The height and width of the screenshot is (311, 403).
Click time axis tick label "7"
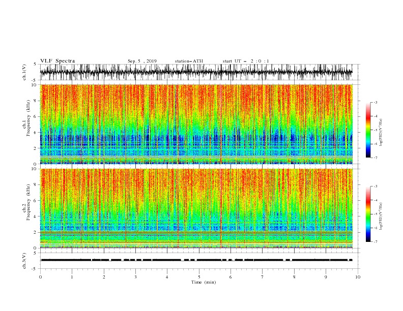tap(263, 277)
